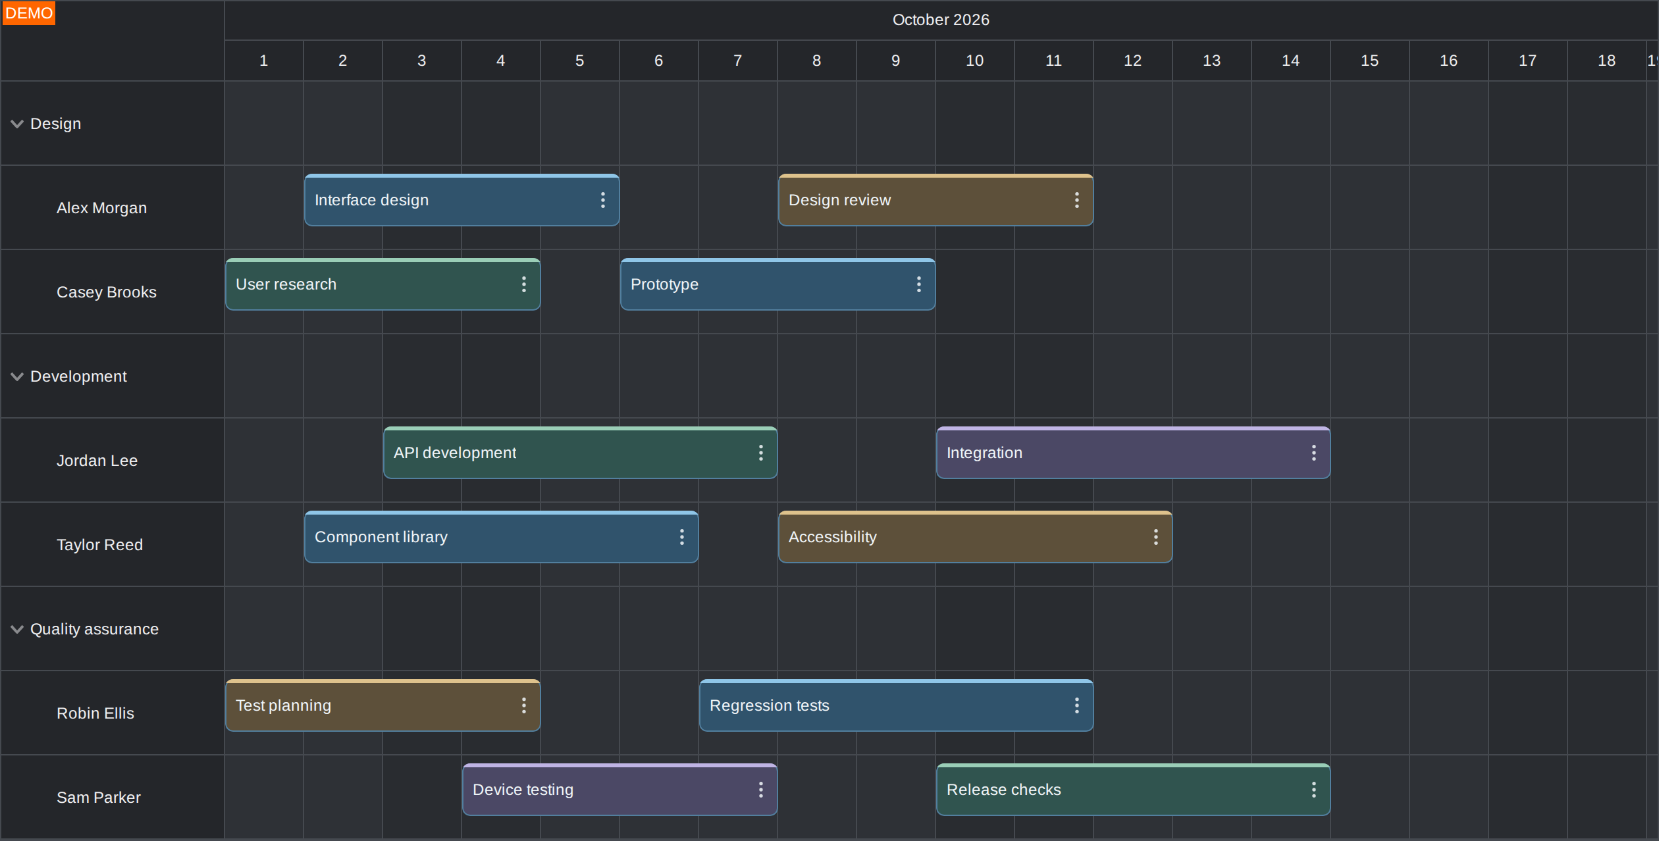Image resolution: width=1659 pixels, height=841 pixels.
Task: Open the Interface design task options menu
Action: (602, 200)
